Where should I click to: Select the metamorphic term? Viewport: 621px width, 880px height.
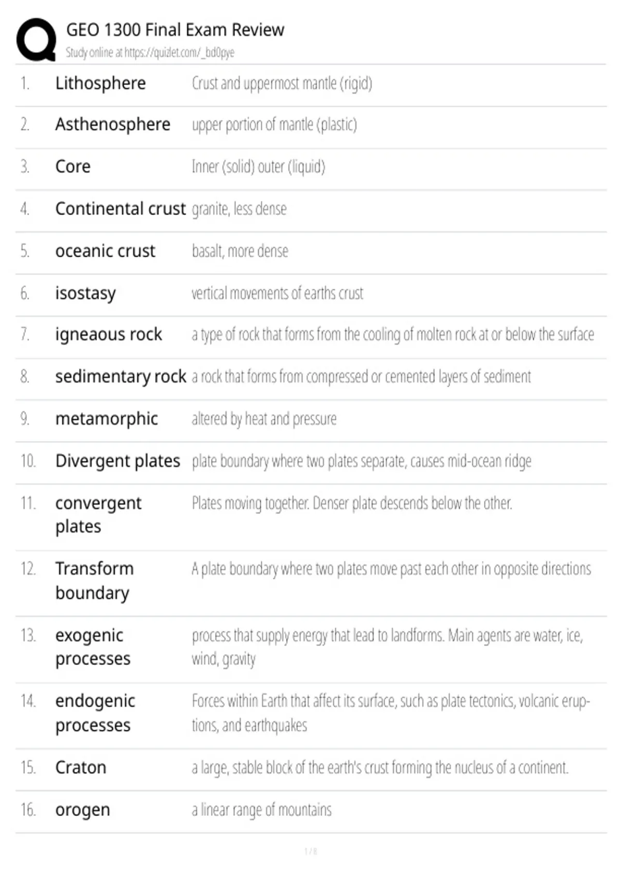[x=107, y=419]
